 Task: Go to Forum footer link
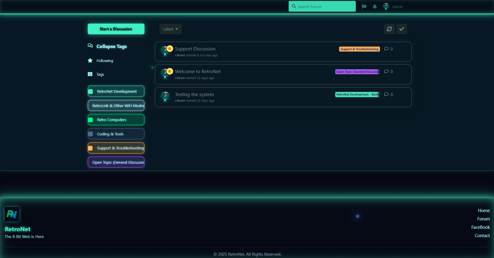coord(483,219)
